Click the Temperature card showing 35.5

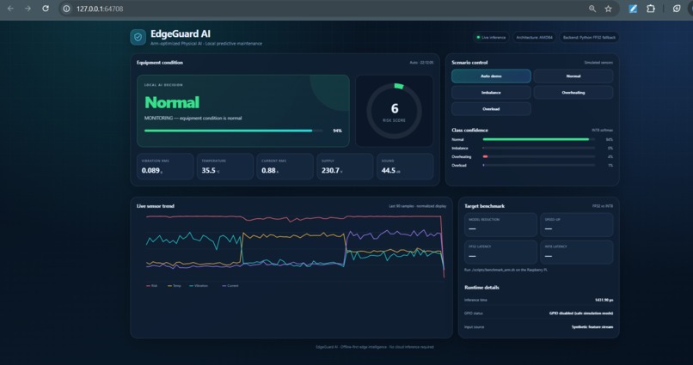tap(225, 167)
